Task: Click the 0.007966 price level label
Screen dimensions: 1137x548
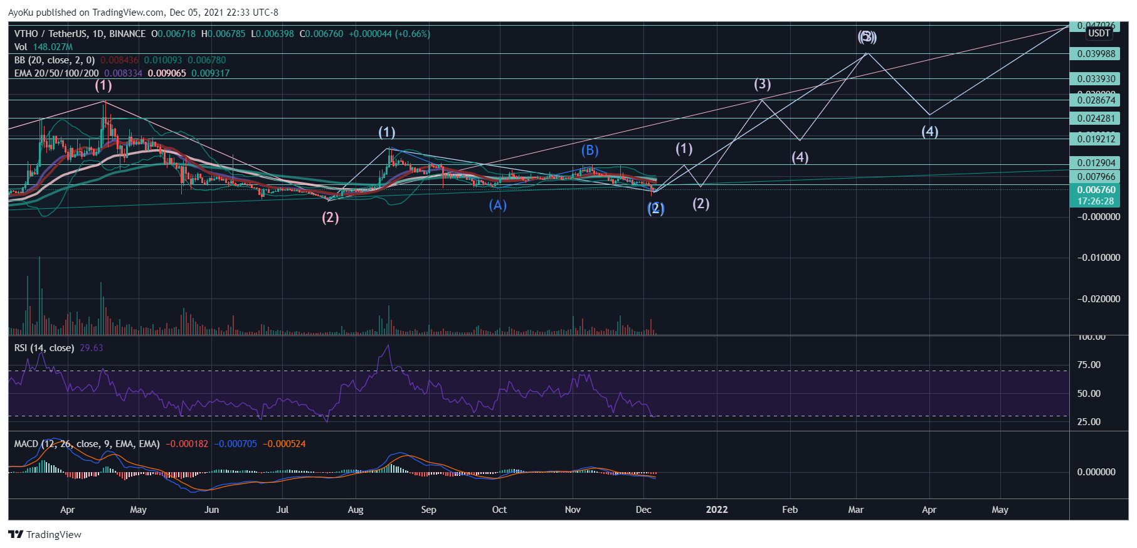Action: click(x=1096, y=177)
